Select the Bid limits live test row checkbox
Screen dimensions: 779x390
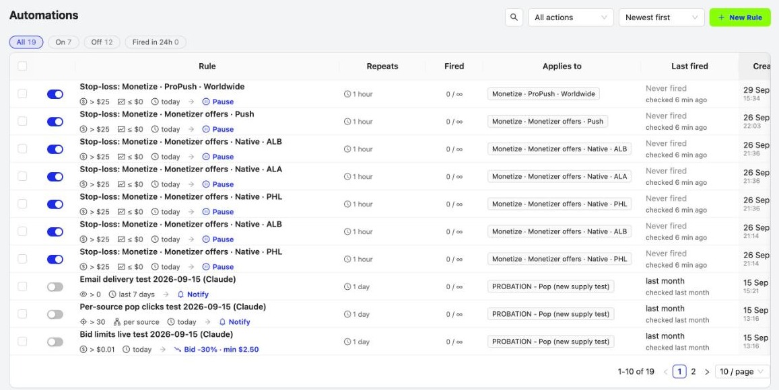pyautogui.click(x=22, y=342)
